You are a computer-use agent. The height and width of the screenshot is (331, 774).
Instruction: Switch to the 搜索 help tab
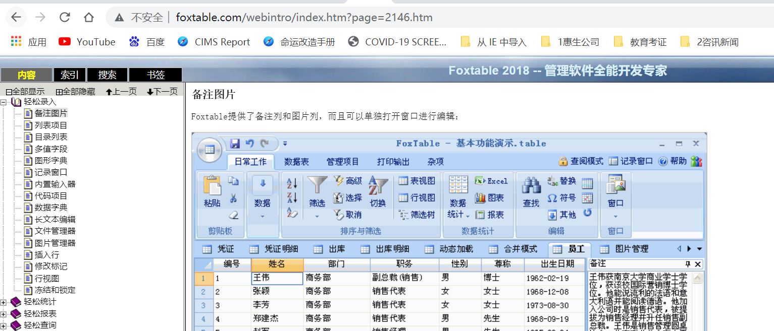coord(107,75)
